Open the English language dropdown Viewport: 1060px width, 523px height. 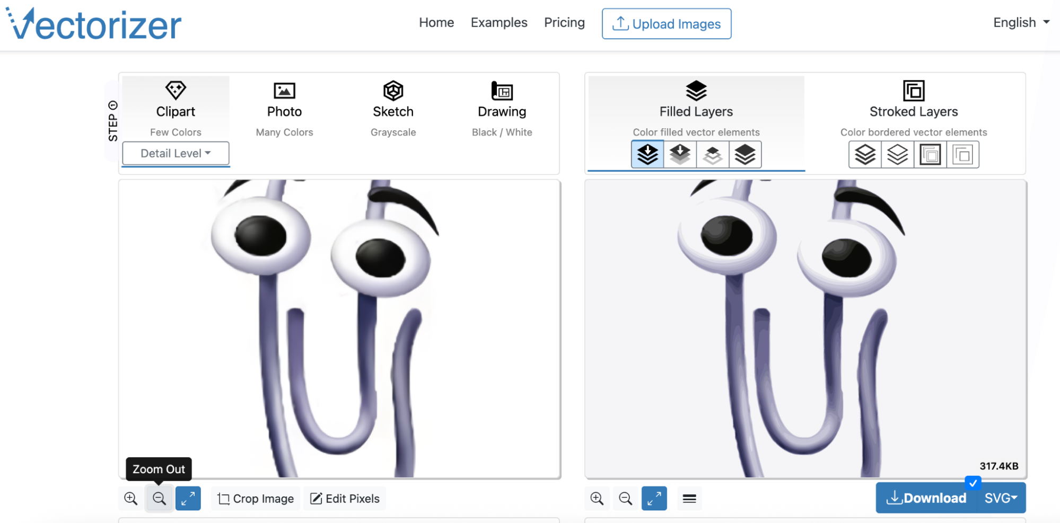click(1021, 23)
